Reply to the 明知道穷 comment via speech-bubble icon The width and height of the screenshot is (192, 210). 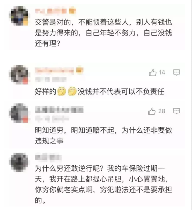tap(176, 111)
